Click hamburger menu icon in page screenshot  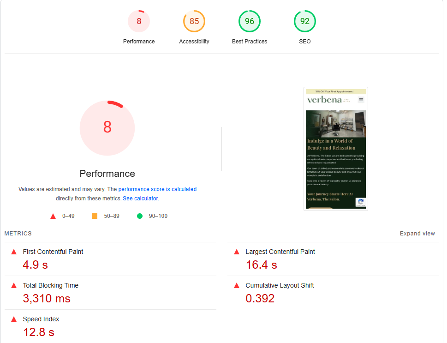click(x=361, y=100)
